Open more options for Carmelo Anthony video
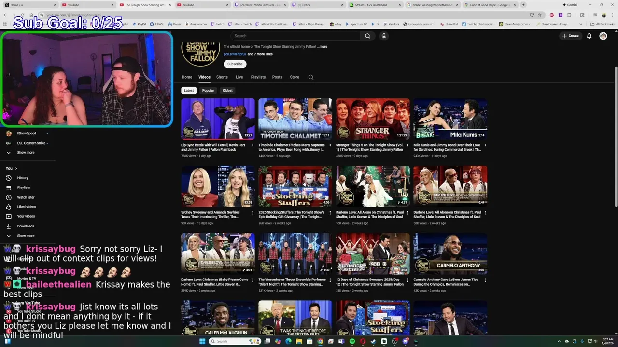Viewport: 618px width, 347px height. click(x=485, y=280)
